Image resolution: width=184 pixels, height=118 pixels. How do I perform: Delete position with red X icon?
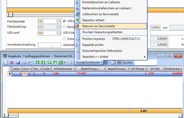pyautogui.click(x=12, y=63)
